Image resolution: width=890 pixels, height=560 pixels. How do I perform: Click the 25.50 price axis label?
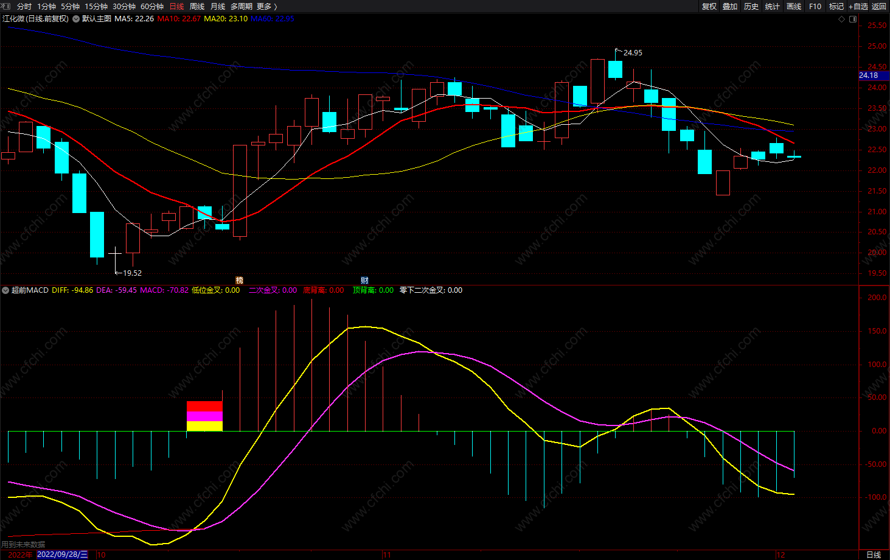tap(877, 26)
